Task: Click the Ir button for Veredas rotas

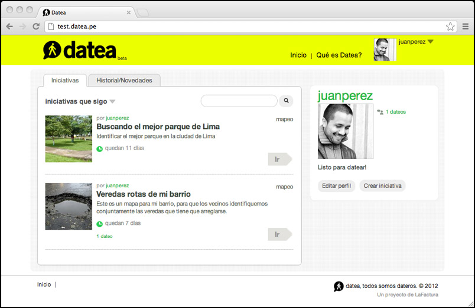Action: [280, 234]
